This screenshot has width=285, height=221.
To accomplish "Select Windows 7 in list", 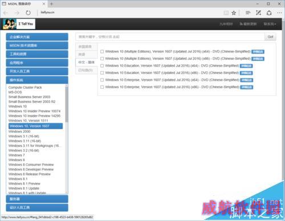I will click(x=17, y=155).
